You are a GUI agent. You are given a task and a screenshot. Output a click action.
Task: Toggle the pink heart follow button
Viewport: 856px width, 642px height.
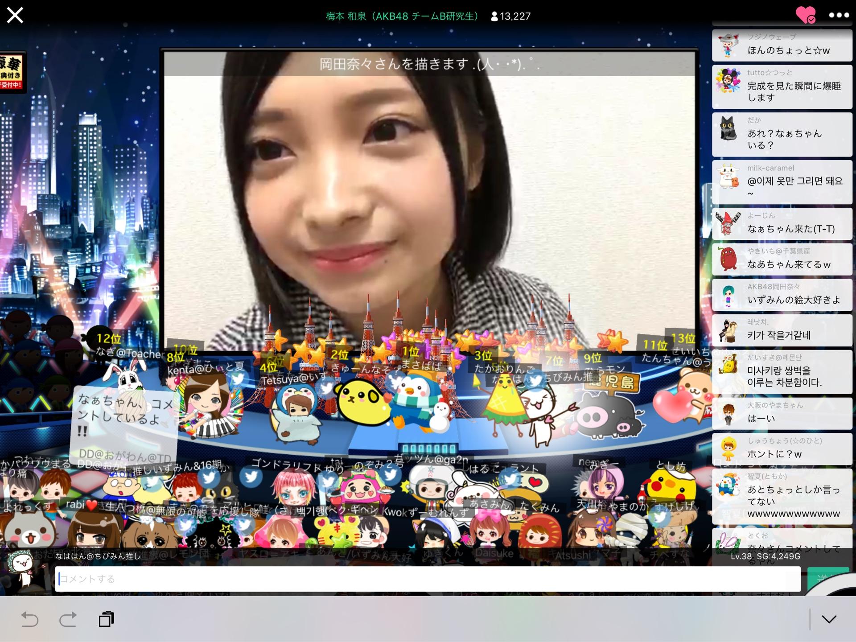click(805, 15)
